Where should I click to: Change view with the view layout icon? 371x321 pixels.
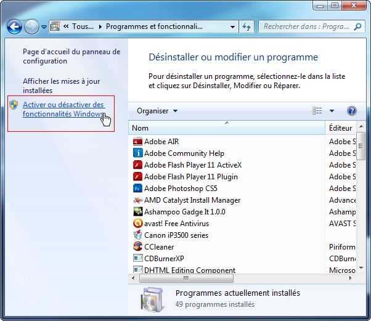[x=317, y=111]
